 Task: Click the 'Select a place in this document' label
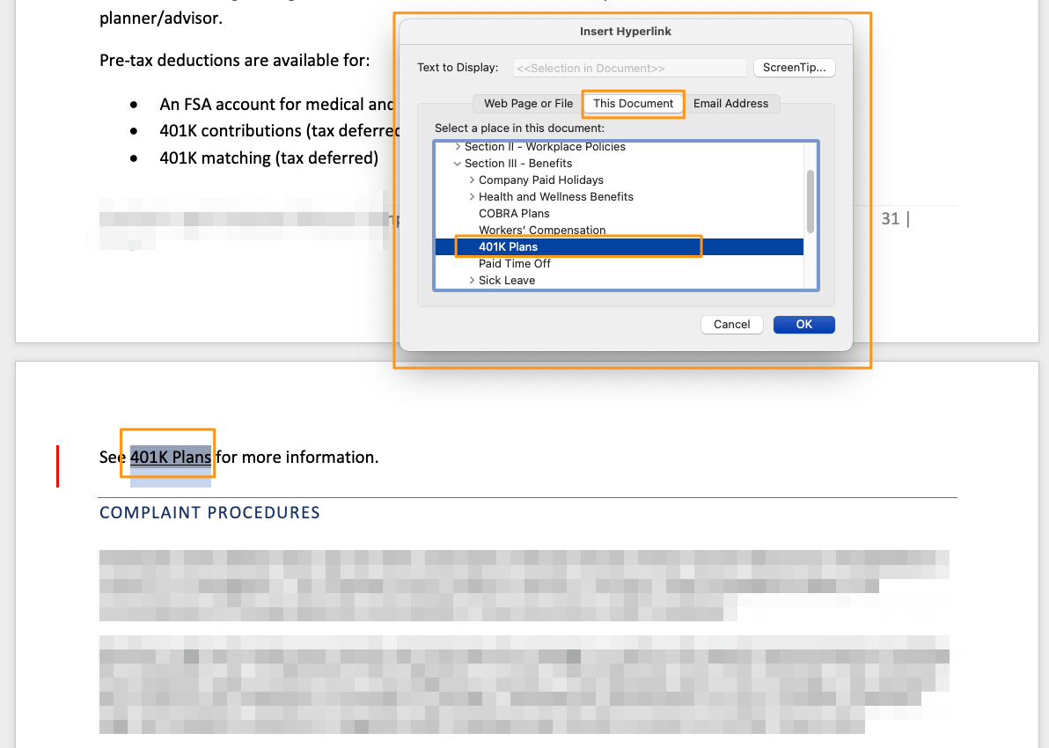(519, 128)
